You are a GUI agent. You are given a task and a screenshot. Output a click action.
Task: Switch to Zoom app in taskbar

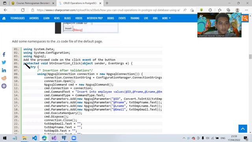point(74,138)
